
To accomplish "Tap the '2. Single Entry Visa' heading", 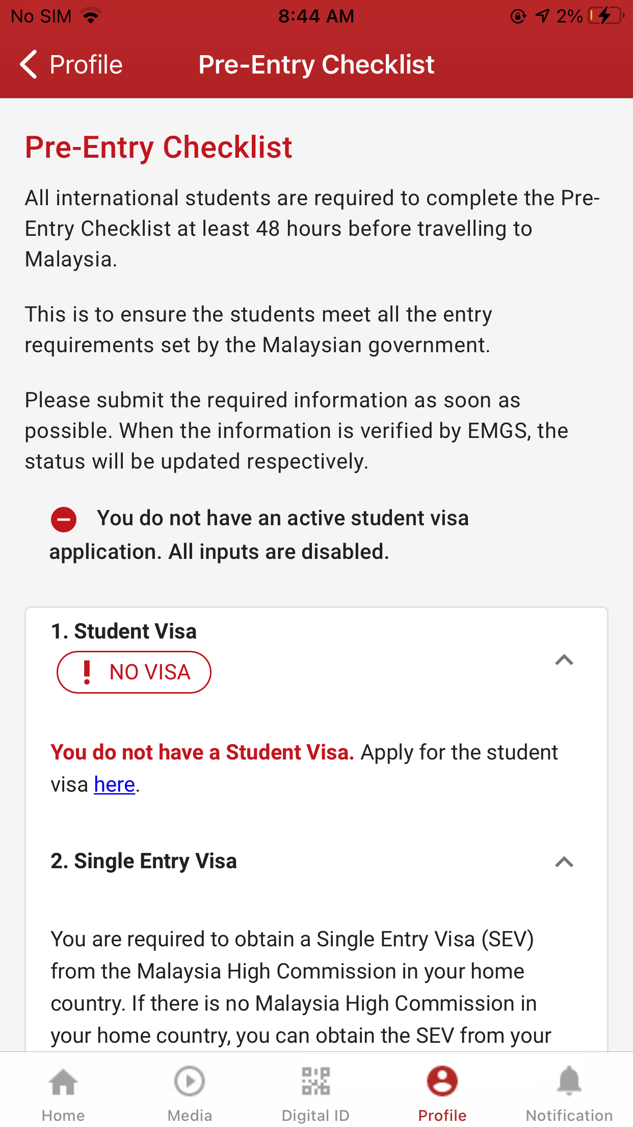I will point(144,861).
